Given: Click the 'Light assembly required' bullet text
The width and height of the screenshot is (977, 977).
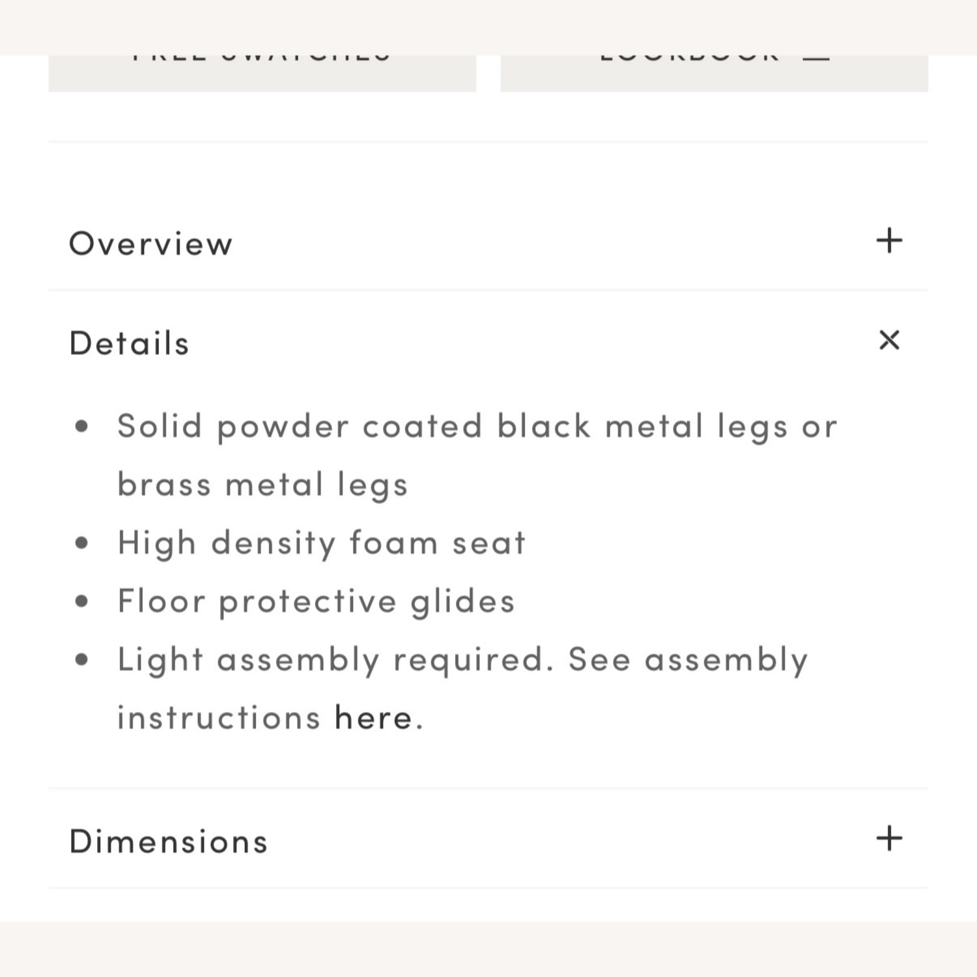Looking at the screenshot, I should point(462,658).
